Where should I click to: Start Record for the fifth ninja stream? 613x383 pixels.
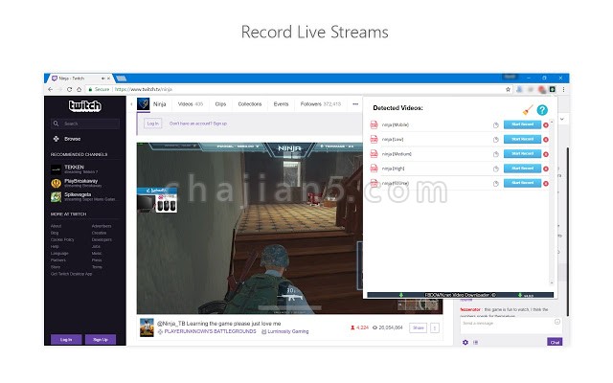pyautogui.click(x=522, y=183)
